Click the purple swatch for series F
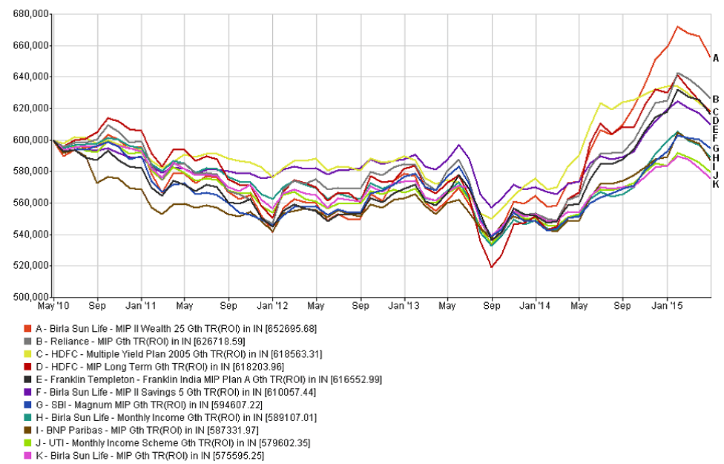The height and width of the screenshot is (464, 724). point(27,393)
